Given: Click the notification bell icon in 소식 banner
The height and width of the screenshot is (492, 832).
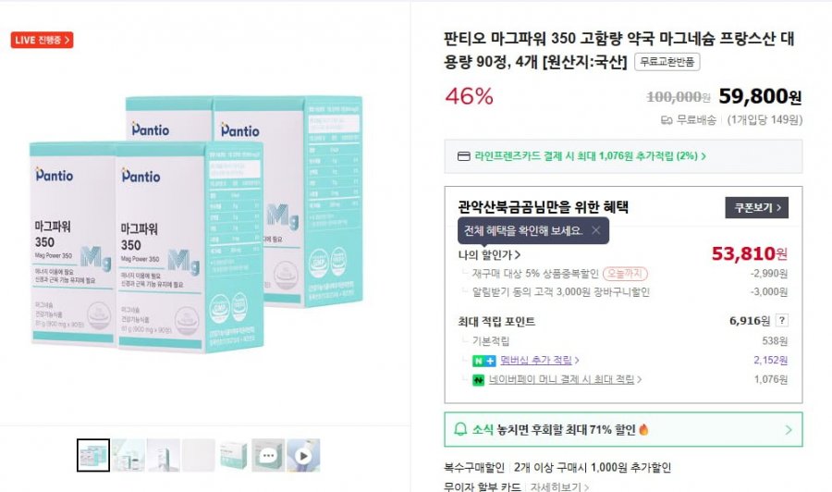Looking at the screenshot, I should tap(460, 429).
